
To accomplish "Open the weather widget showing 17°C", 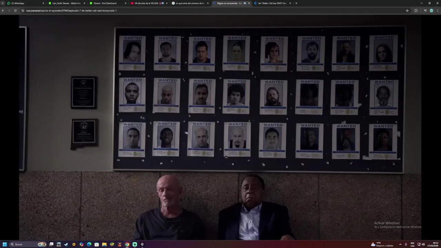I will tap(382, 244).
